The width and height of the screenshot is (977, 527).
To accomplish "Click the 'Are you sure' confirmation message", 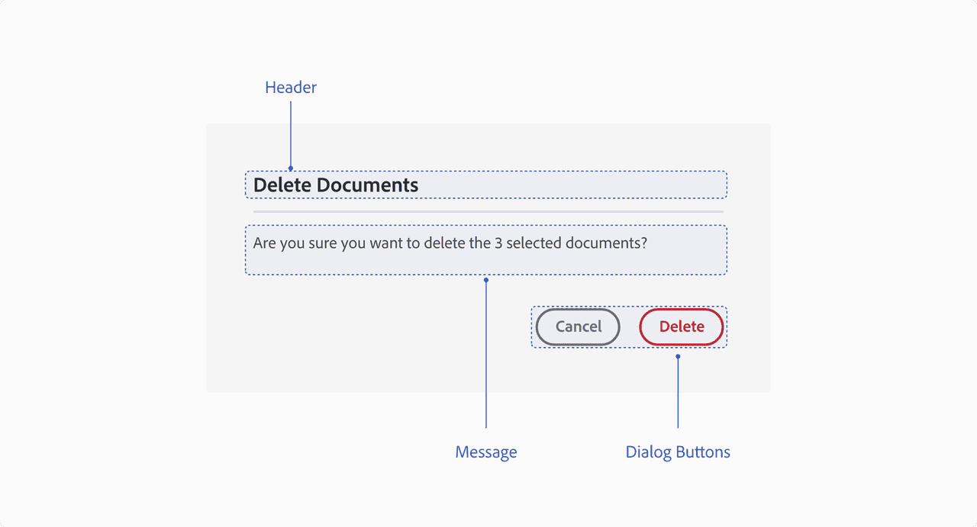I will 450,243.
